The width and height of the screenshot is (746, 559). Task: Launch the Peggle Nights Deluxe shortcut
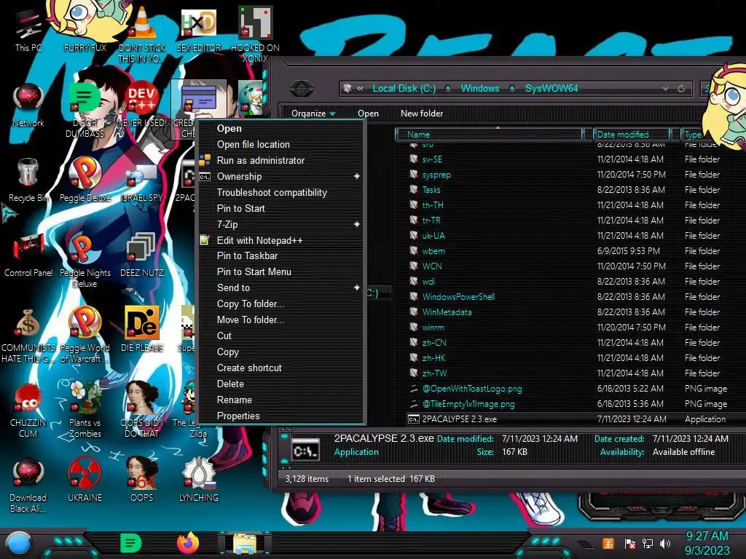(x=85, y=260)
